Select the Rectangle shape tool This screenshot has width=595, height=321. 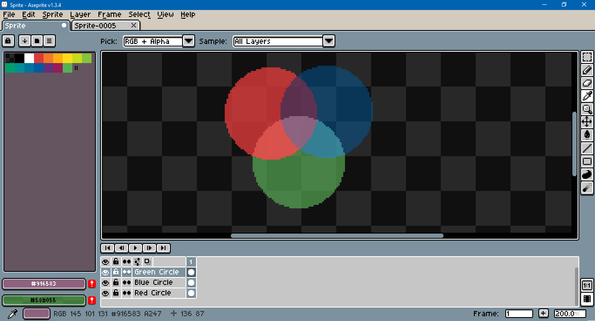[x=587, y=161]
